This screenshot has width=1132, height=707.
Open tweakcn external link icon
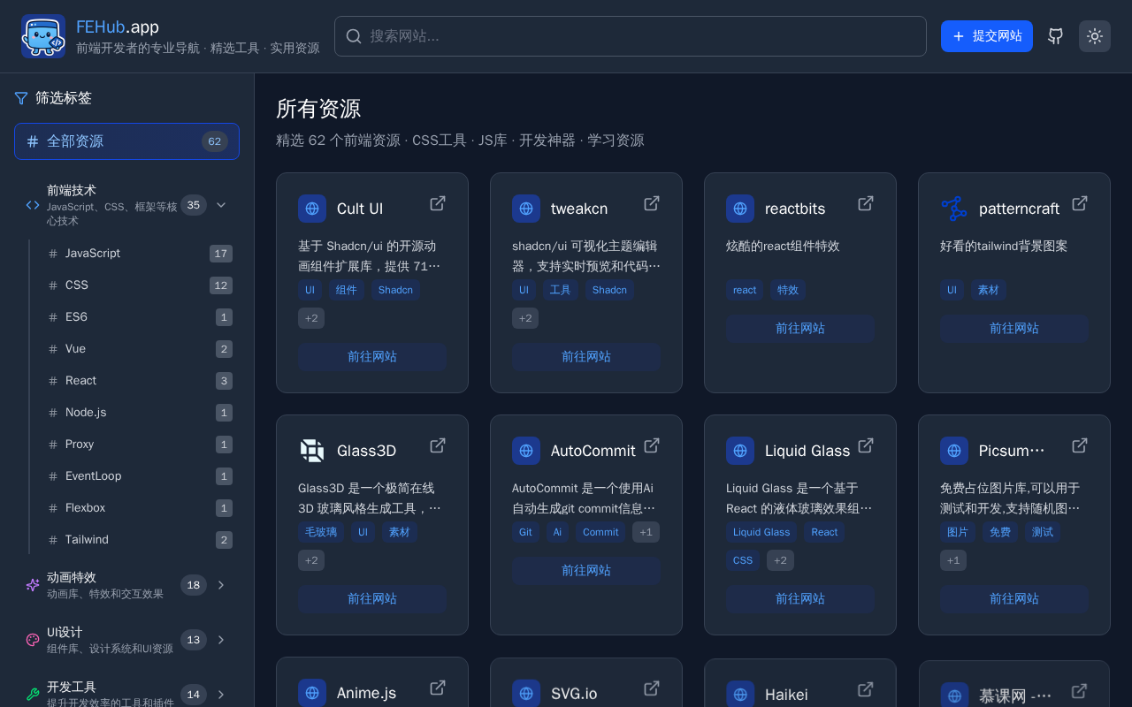coord(652,203)
